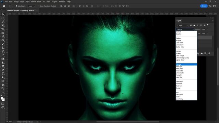Swap foreground and background colors

pyautogui.click(x=4, y=96)
